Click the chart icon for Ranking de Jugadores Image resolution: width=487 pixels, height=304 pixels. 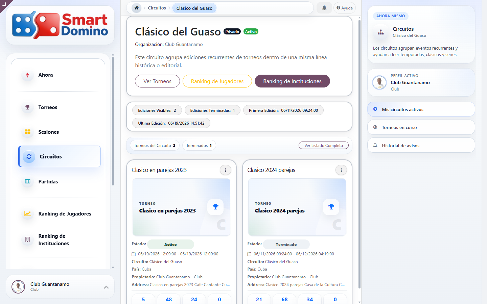(28, 213)
